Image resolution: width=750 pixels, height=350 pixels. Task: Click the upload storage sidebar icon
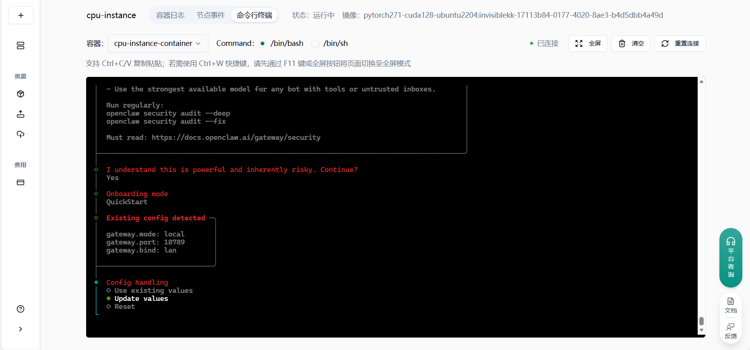(x=21, y=114)
